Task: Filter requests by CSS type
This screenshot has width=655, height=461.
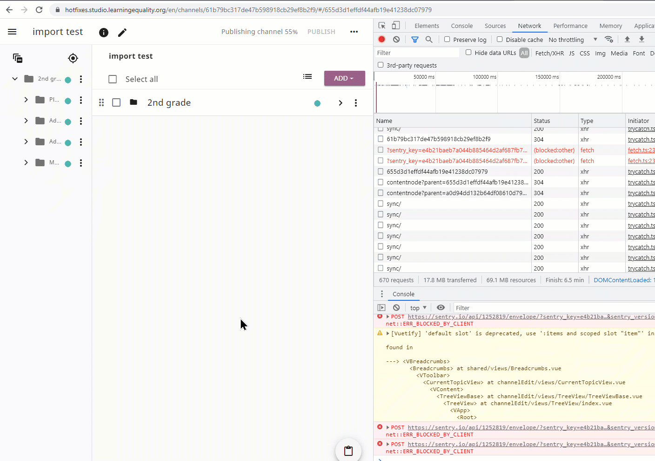Action: click(585, 53)
